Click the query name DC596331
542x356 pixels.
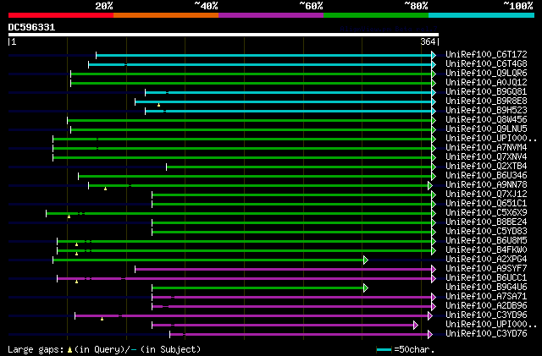(31, 27)
